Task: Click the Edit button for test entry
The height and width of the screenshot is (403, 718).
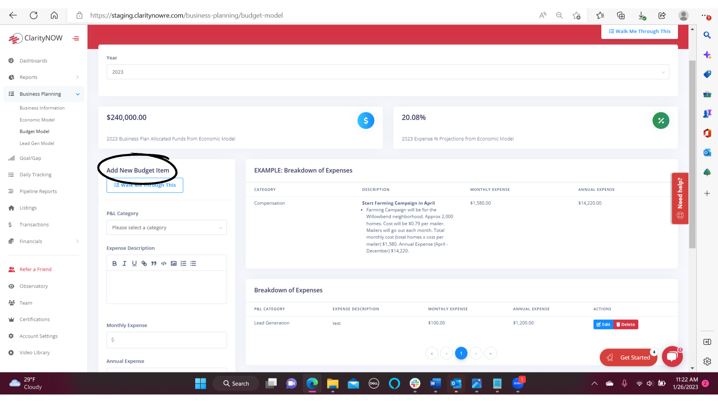Action: (x=604, y=324)
